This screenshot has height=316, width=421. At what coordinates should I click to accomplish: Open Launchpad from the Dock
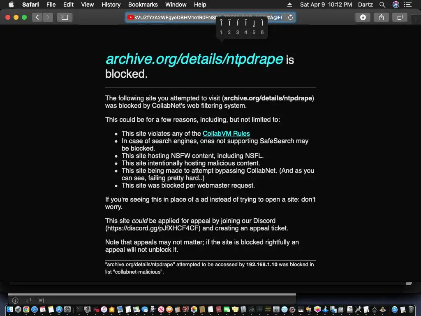click(x=18, y=309)
